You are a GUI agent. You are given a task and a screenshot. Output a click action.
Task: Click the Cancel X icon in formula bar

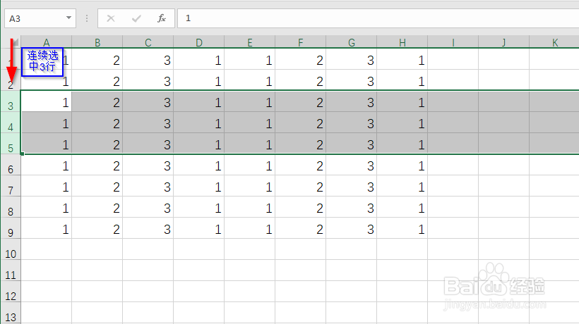[110, 18]
